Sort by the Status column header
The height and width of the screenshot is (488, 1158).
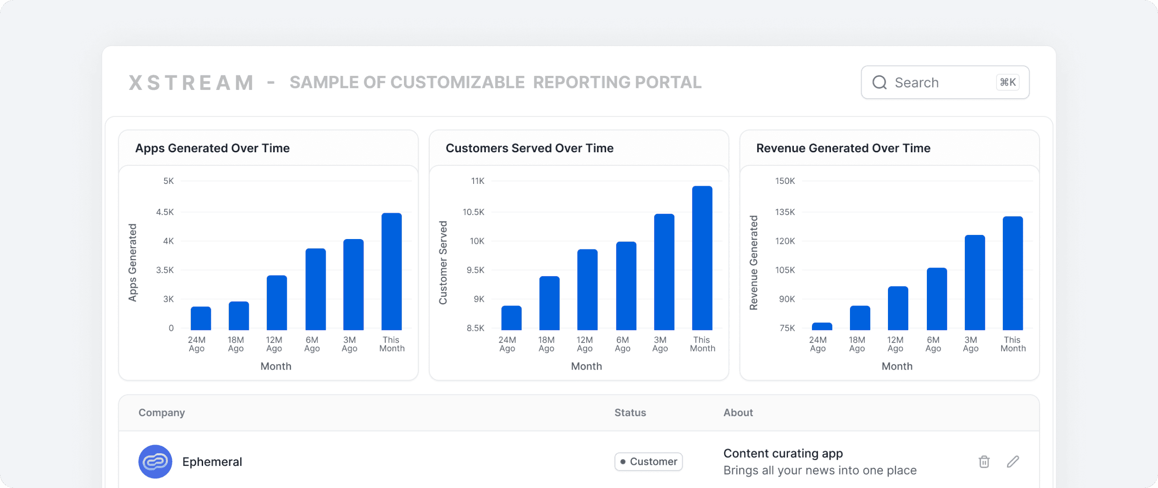coord(630,413)
